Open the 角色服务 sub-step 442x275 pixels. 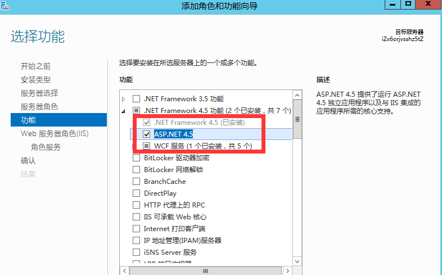[x=46, y=147]
